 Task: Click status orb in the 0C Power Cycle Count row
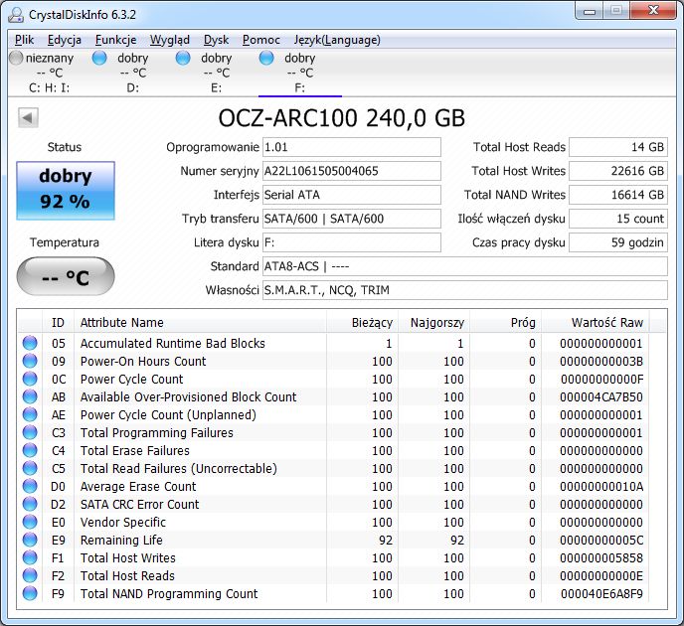pos(30,379)
